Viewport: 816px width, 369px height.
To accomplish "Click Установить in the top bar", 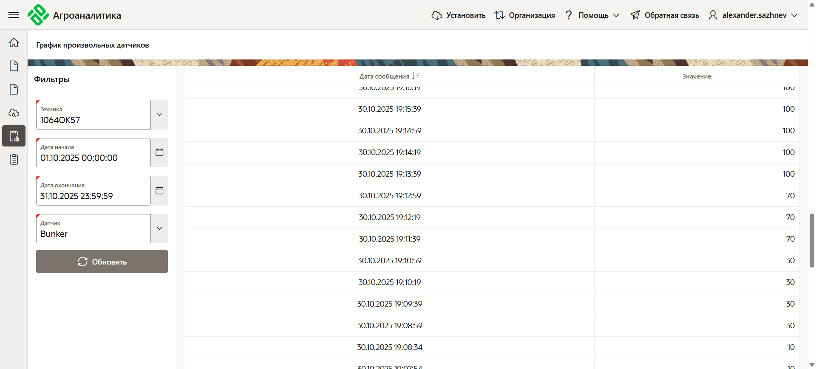I will point(459,15).
